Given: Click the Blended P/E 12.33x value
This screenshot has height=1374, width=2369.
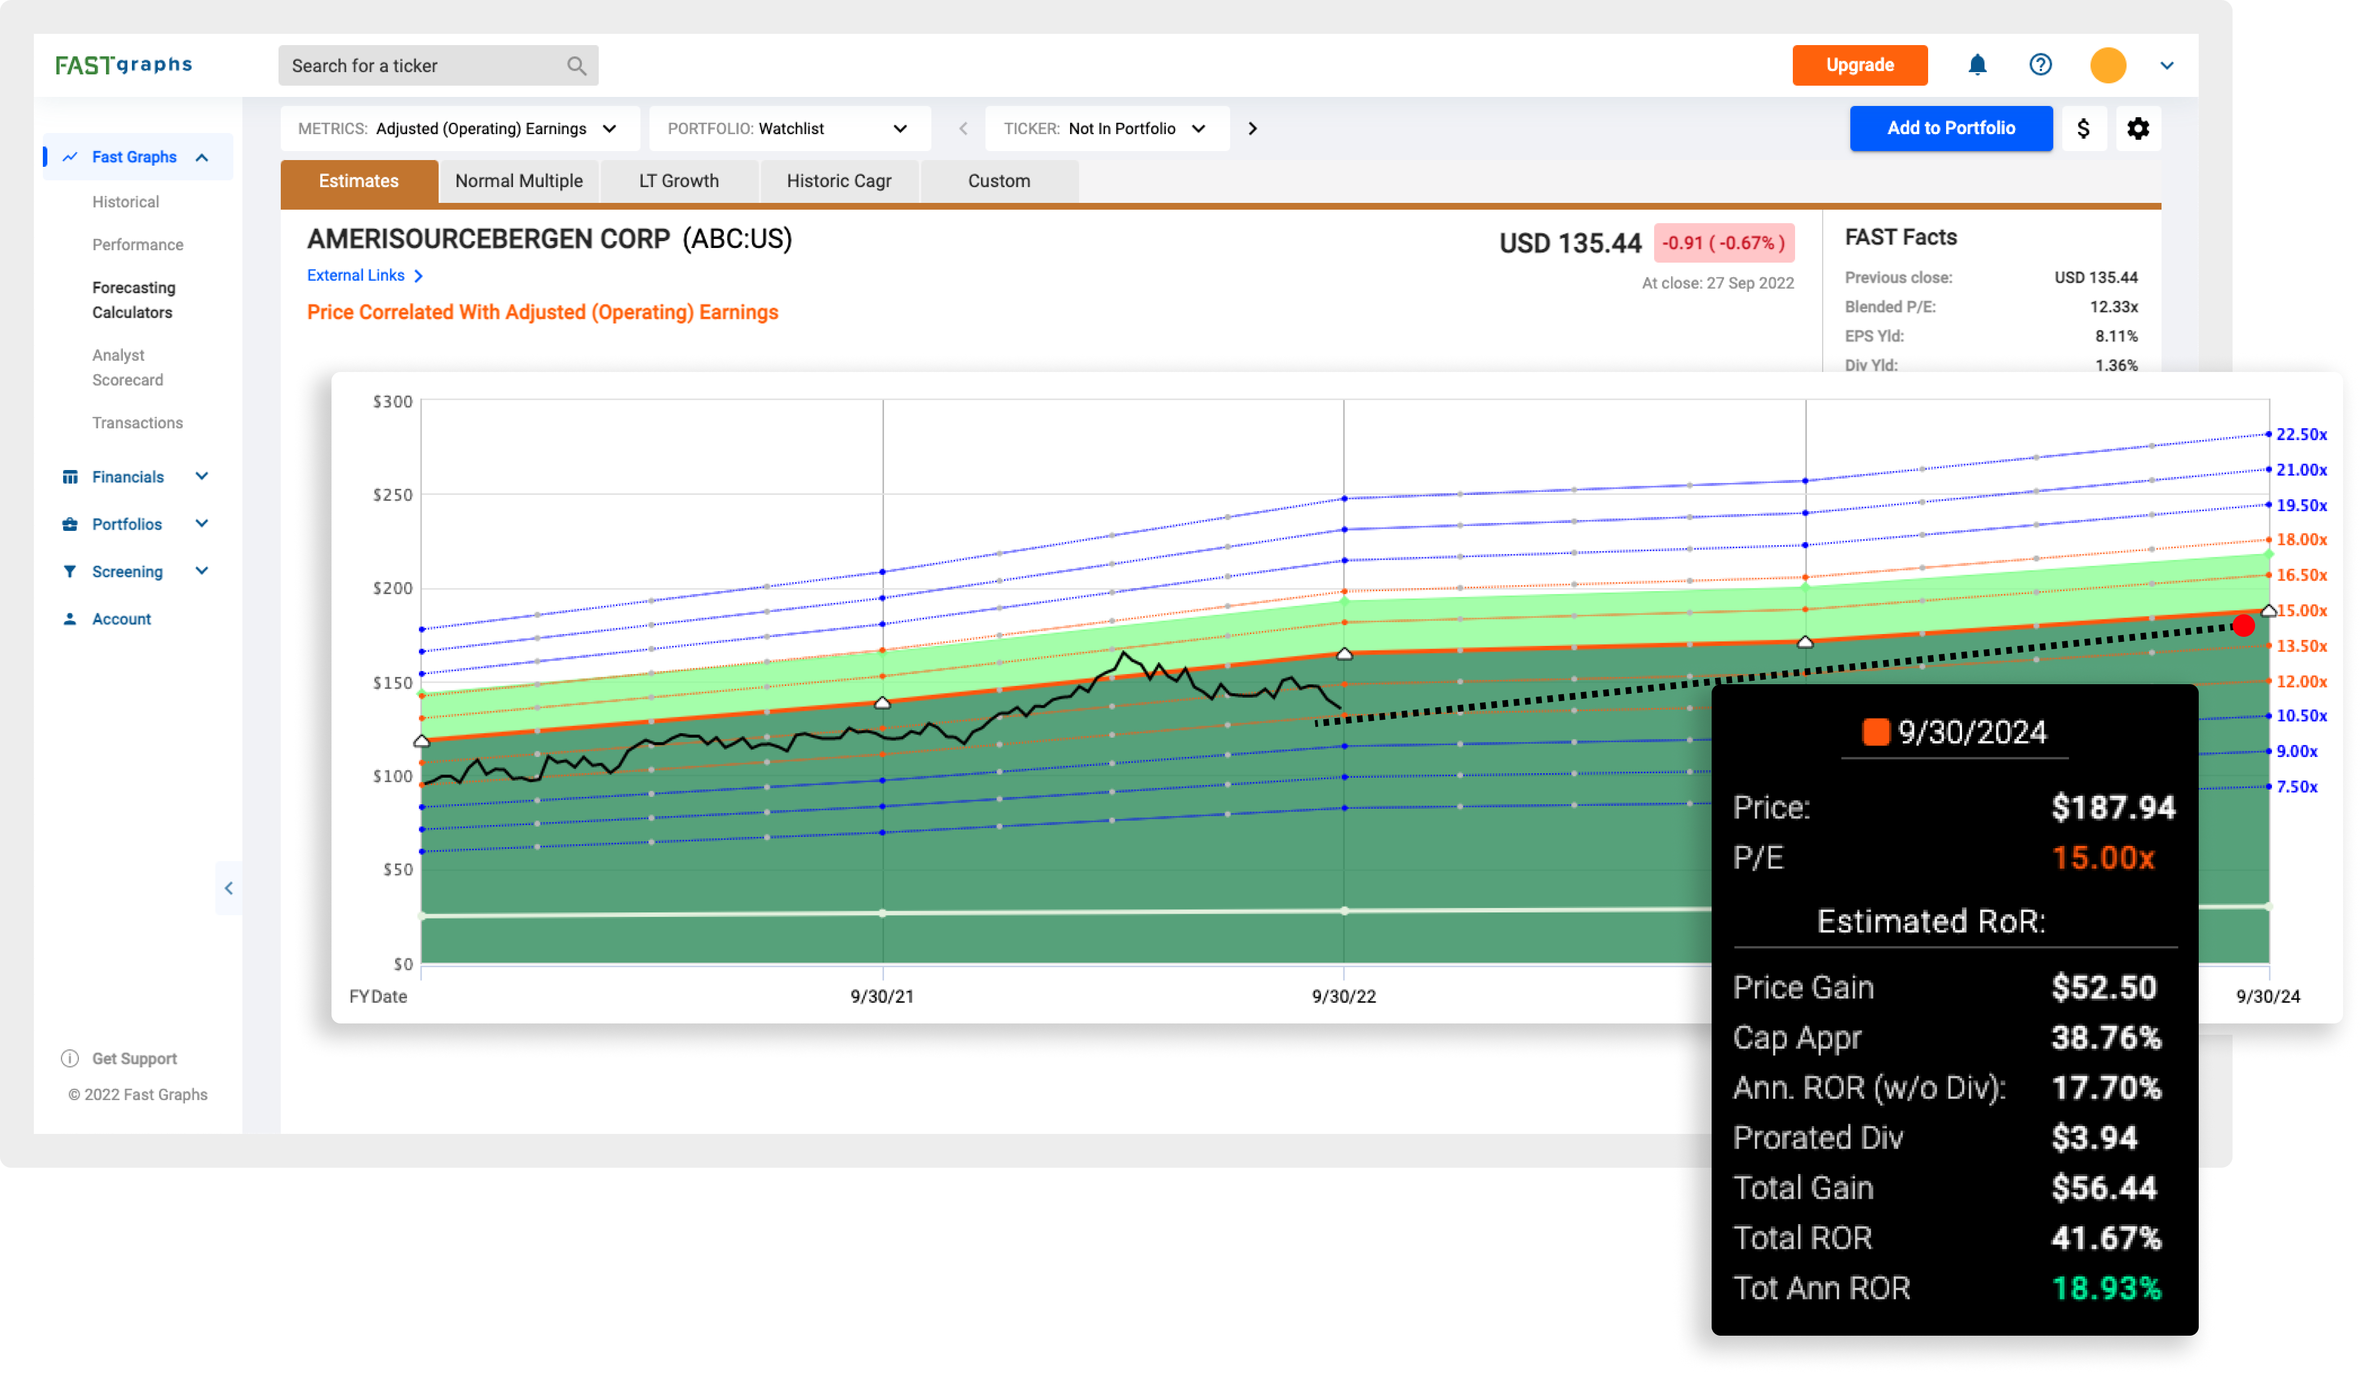Looking at the screenshot, I should pos(2113,307).
